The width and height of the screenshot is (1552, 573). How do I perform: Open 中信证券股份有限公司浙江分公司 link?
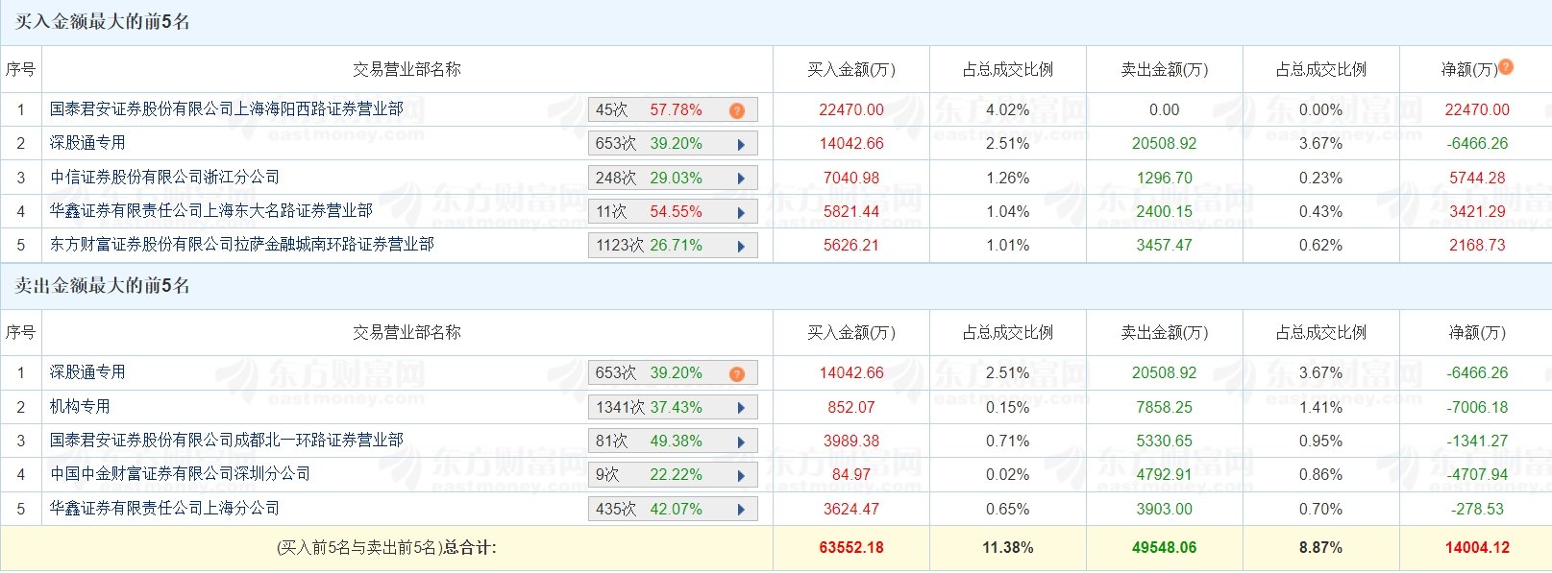(x=165, y=177)
